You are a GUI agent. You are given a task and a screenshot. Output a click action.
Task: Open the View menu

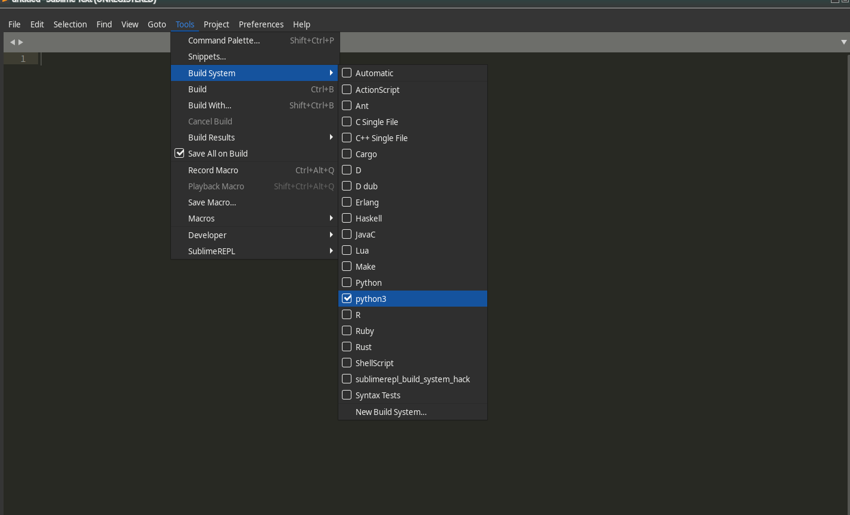[130, 24]
